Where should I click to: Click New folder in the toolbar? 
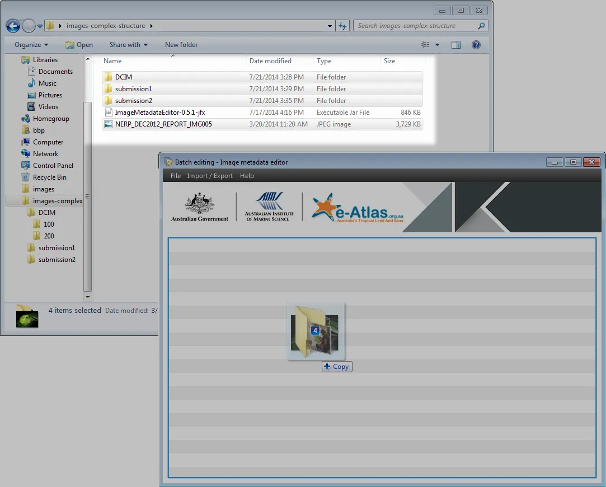(x=181, y=45)
